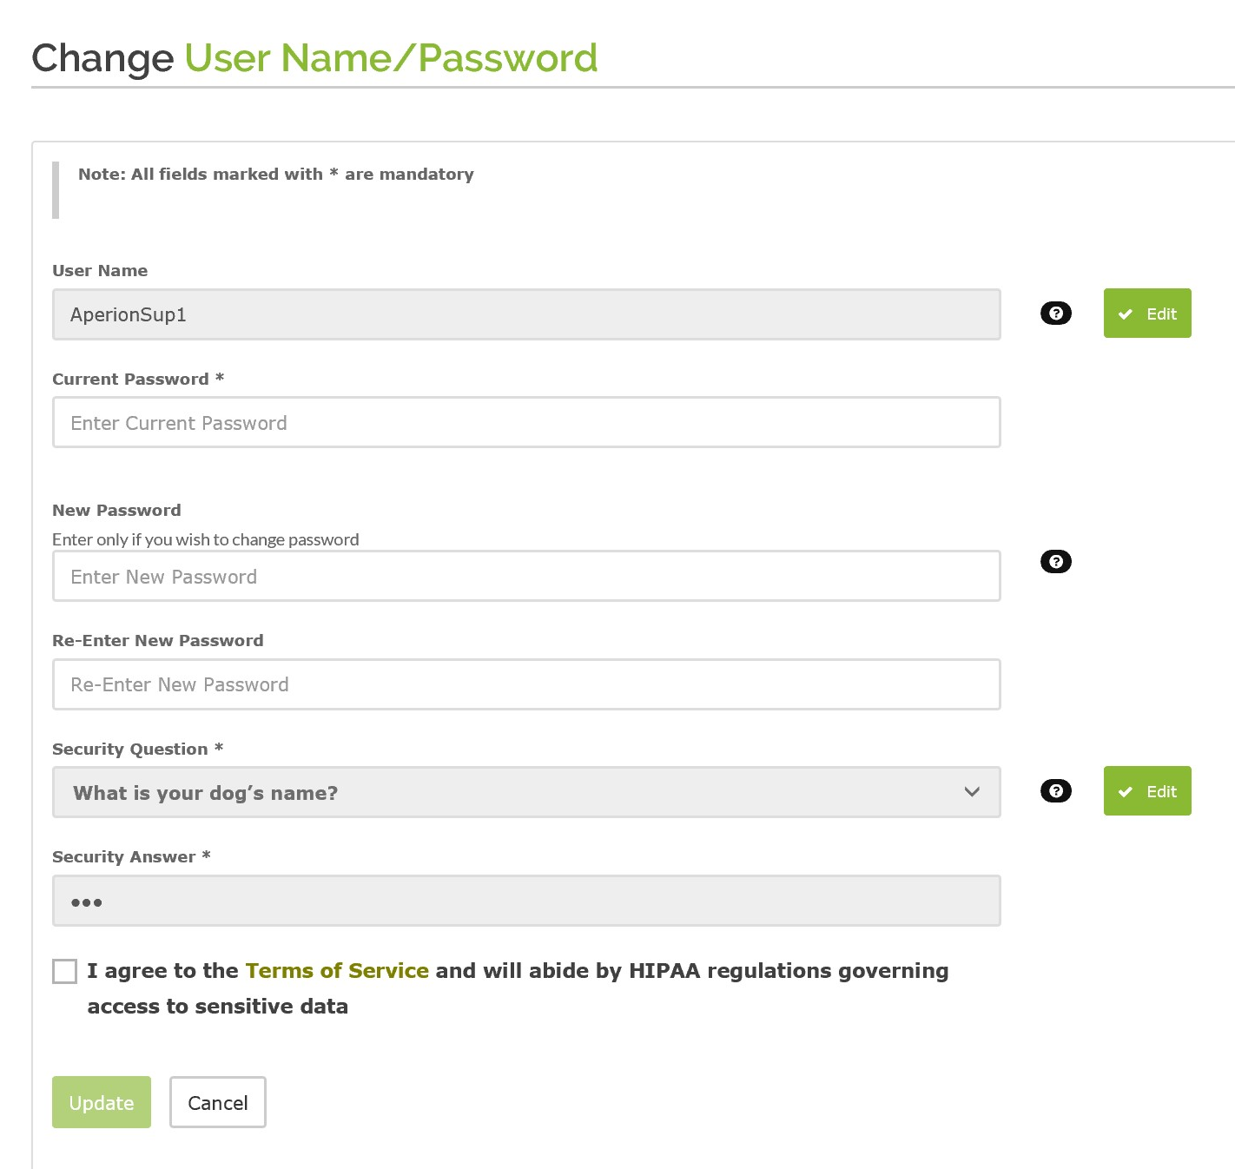Viewport: 1235px width, 1169px height.
Task: Click the Re-Enter New Password field
Action: pos(526,684)
